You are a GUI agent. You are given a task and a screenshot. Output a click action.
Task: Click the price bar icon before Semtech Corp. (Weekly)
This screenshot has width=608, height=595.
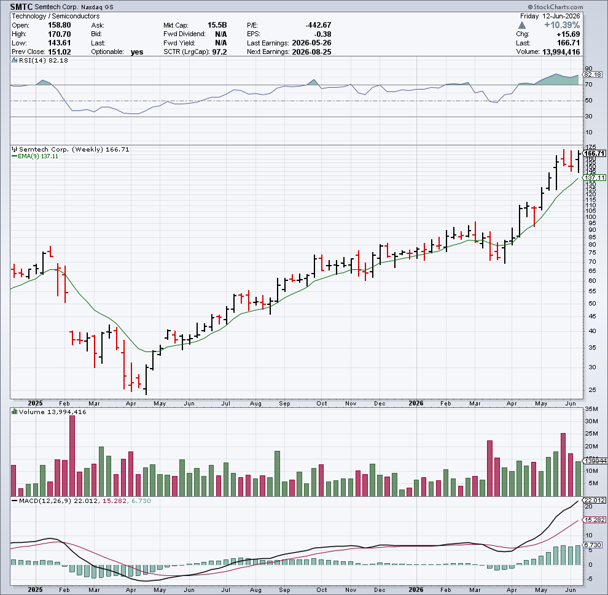14,149
